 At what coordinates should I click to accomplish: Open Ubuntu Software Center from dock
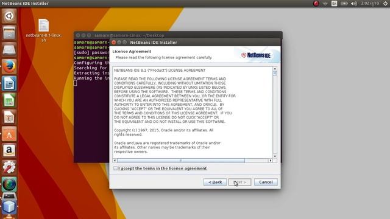[x=9, y=134]
